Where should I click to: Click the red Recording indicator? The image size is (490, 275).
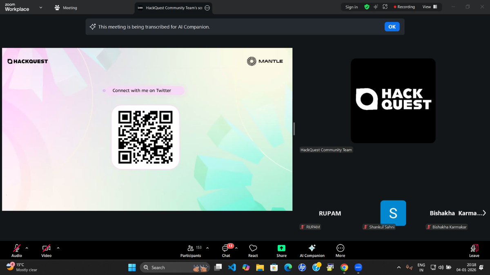coord(404,7)
